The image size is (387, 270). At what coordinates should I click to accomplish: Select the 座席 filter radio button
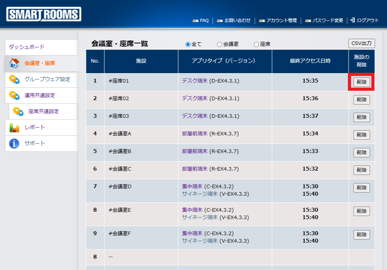(256, 44)
